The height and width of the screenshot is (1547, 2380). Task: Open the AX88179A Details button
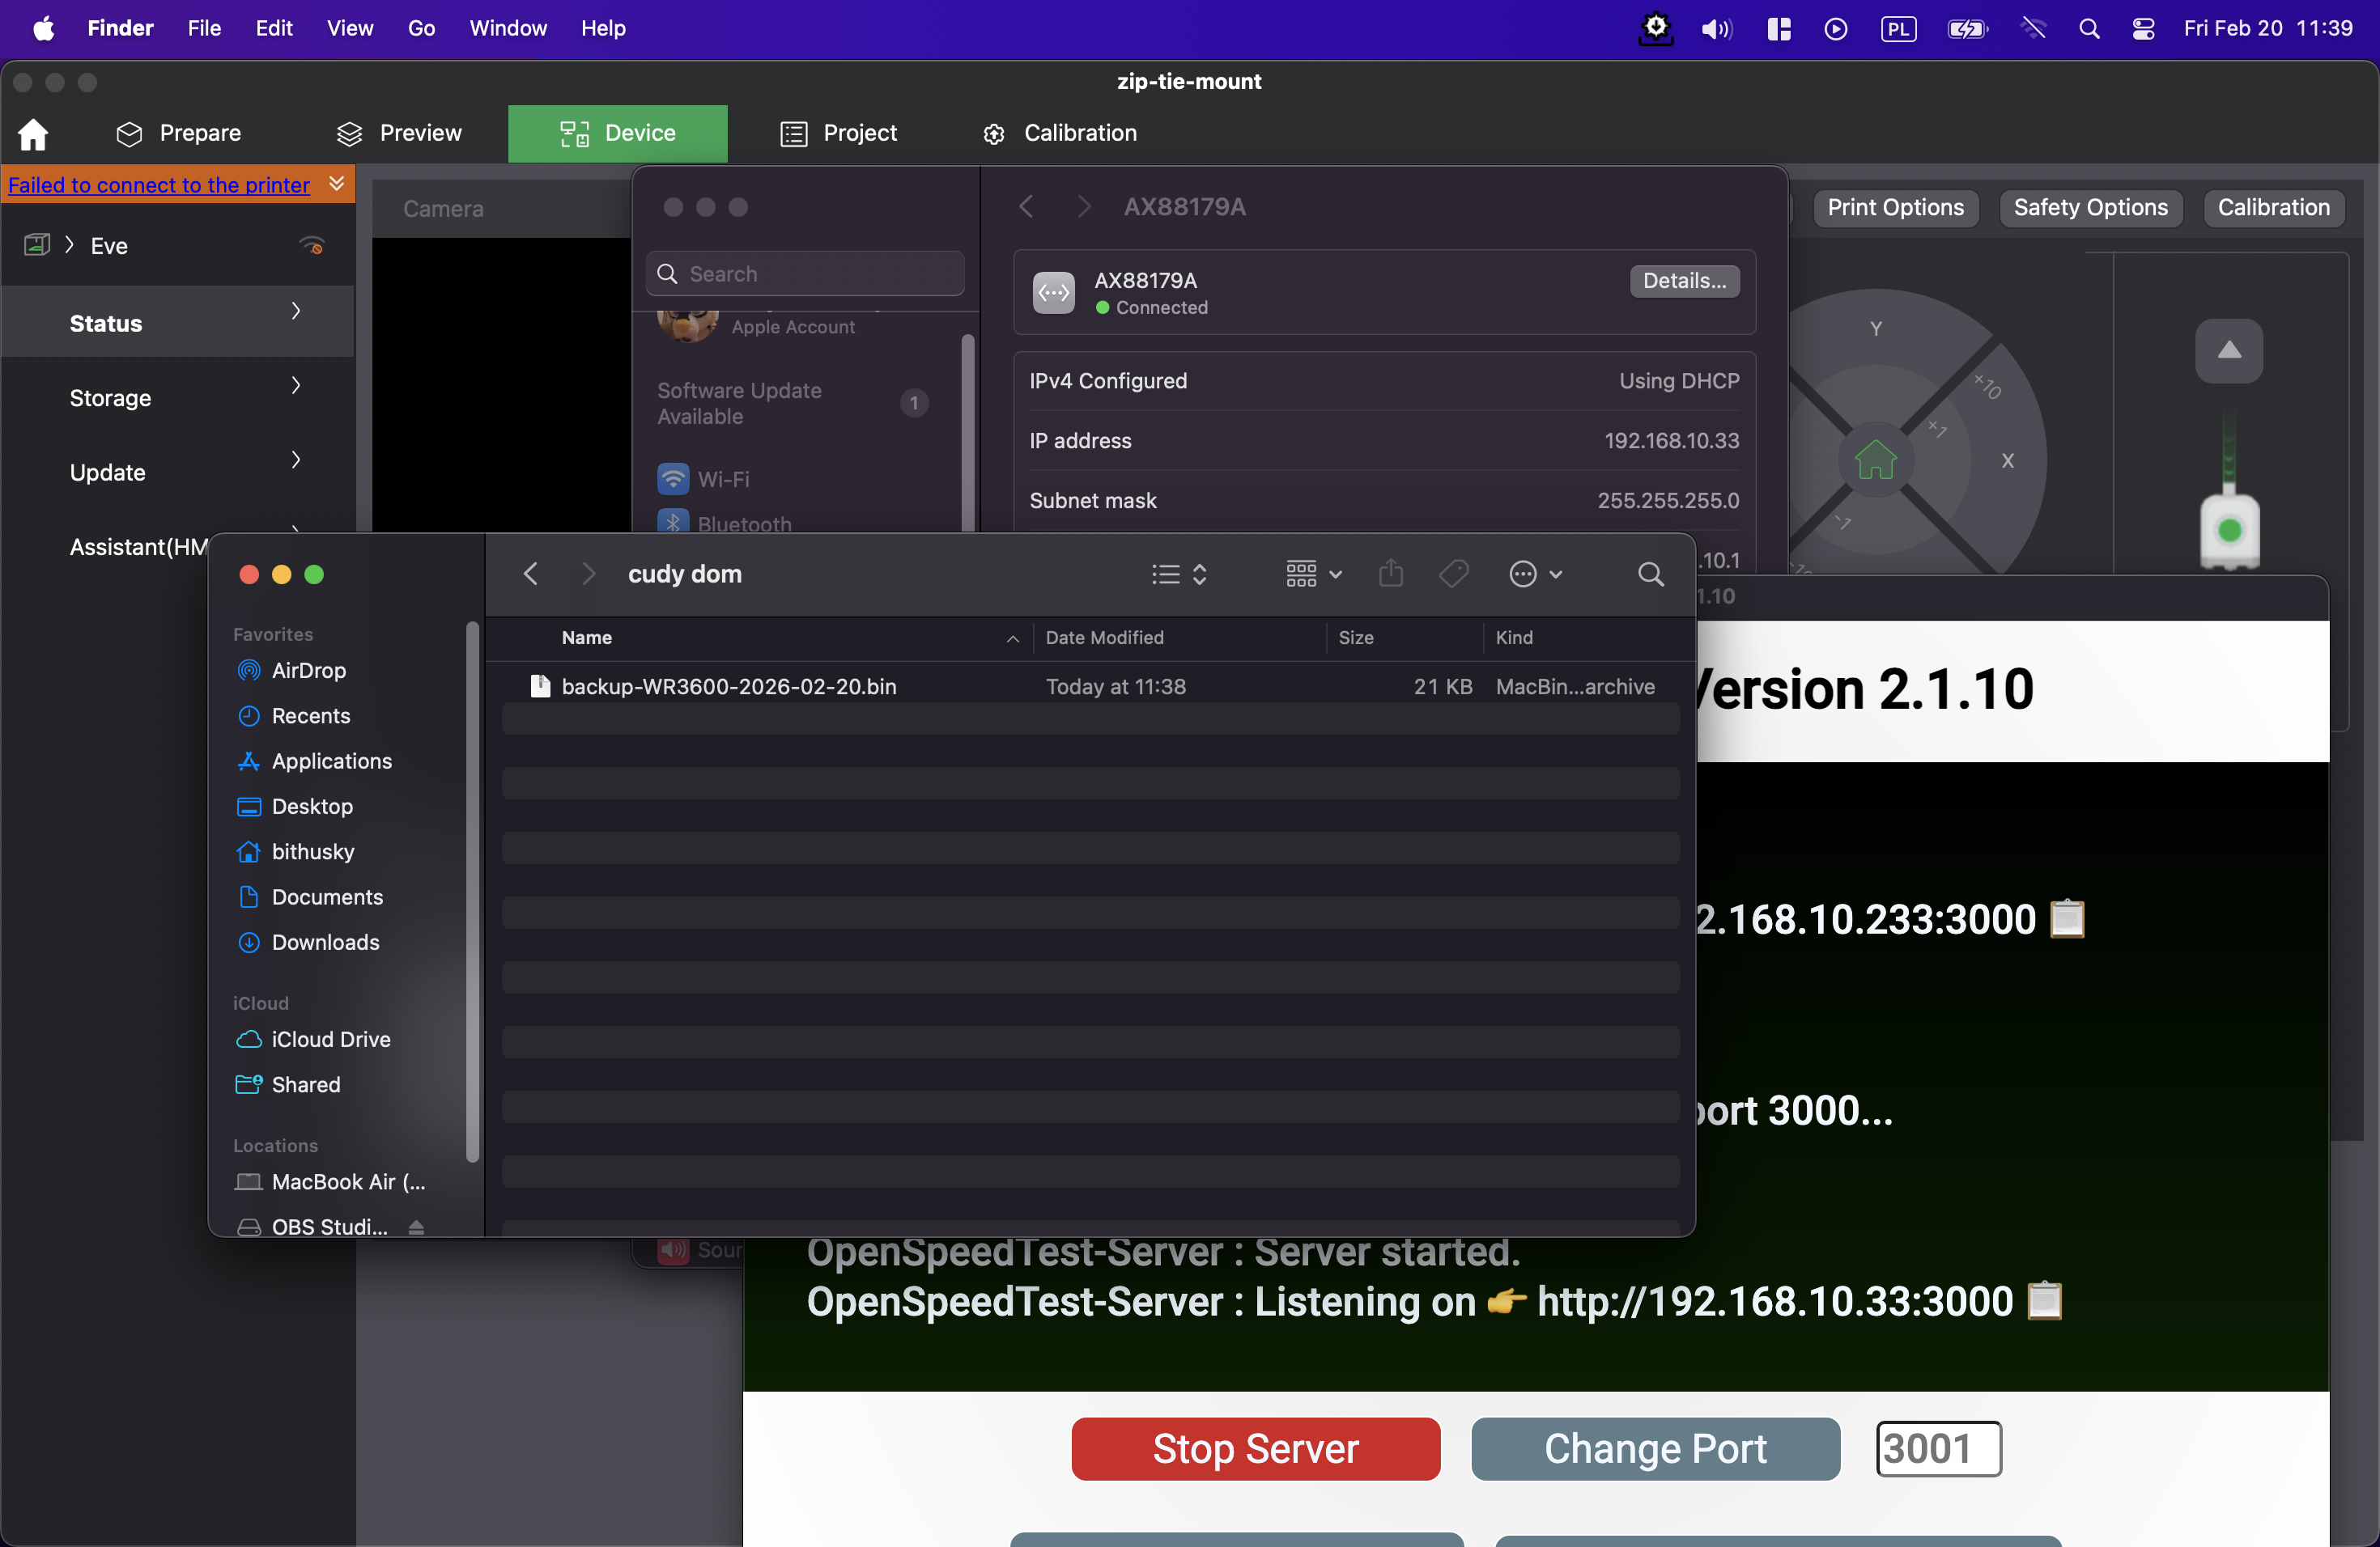[1684, 281]
